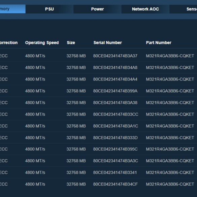The width and height of the screenshot is (197, 197).
Task: Open the Power tab
Action: [x=97, y=9]
